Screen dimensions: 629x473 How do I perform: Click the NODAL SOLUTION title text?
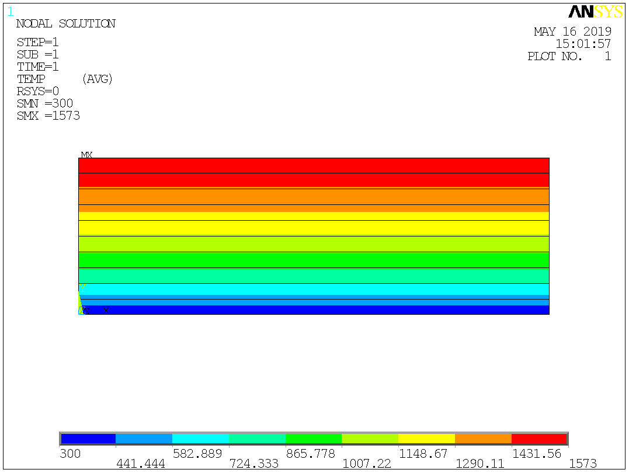click(66, 24)
